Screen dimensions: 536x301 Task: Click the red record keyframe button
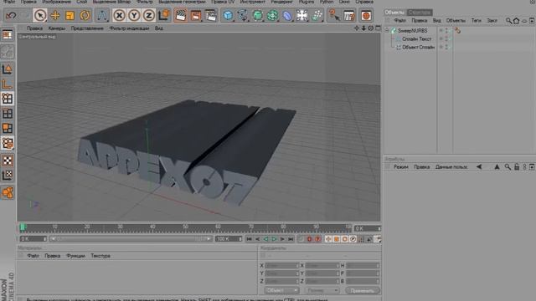(309, 239)
